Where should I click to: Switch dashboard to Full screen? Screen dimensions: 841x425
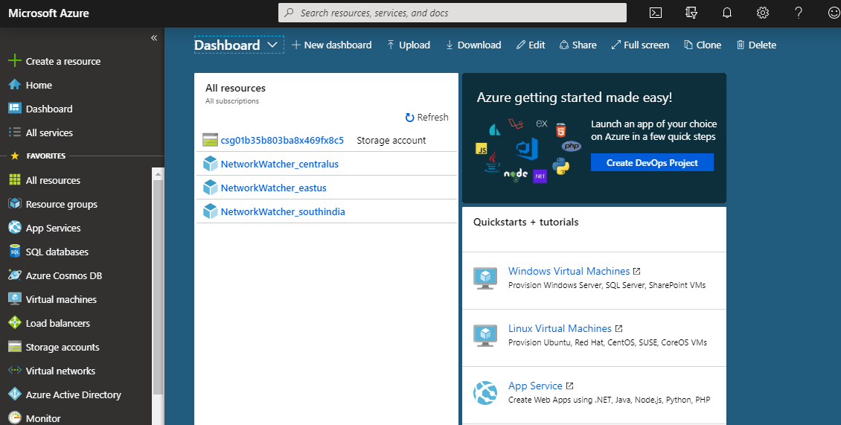[x=640, y=45]
